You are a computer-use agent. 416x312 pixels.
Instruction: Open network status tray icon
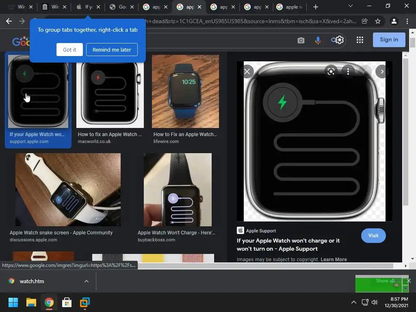[x=365, y=302]
